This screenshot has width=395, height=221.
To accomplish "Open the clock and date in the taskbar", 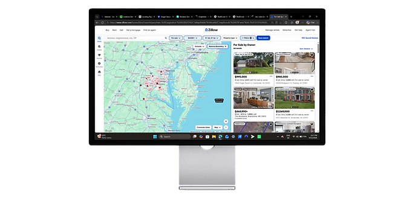I will tap(313, 137).
